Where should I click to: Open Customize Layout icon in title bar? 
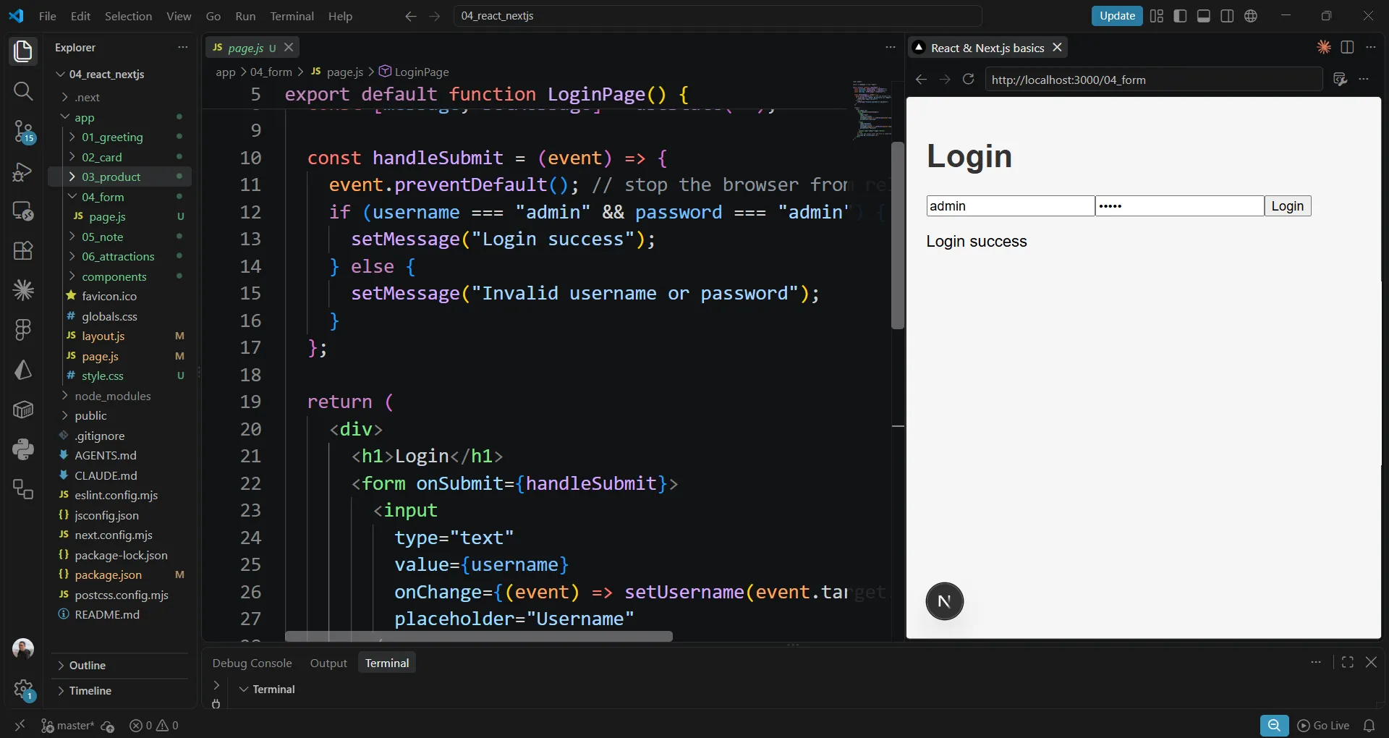tap(1157, 16)
